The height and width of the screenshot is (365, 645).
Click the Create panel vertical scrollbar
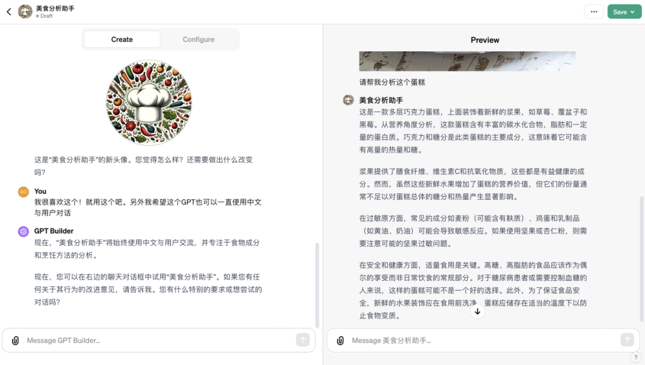(317, 285)
